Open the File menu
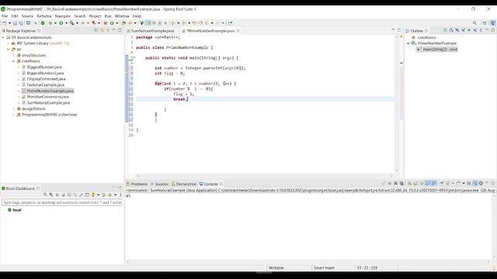Viewport: 497px width, 279px height. tap(5, 16)
